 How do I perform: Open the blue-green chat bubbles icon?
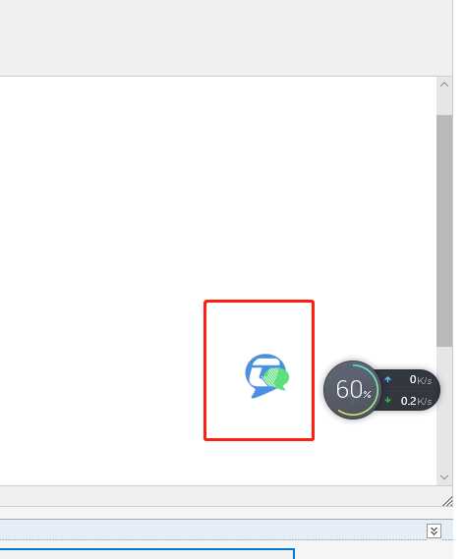pos(267,375)
